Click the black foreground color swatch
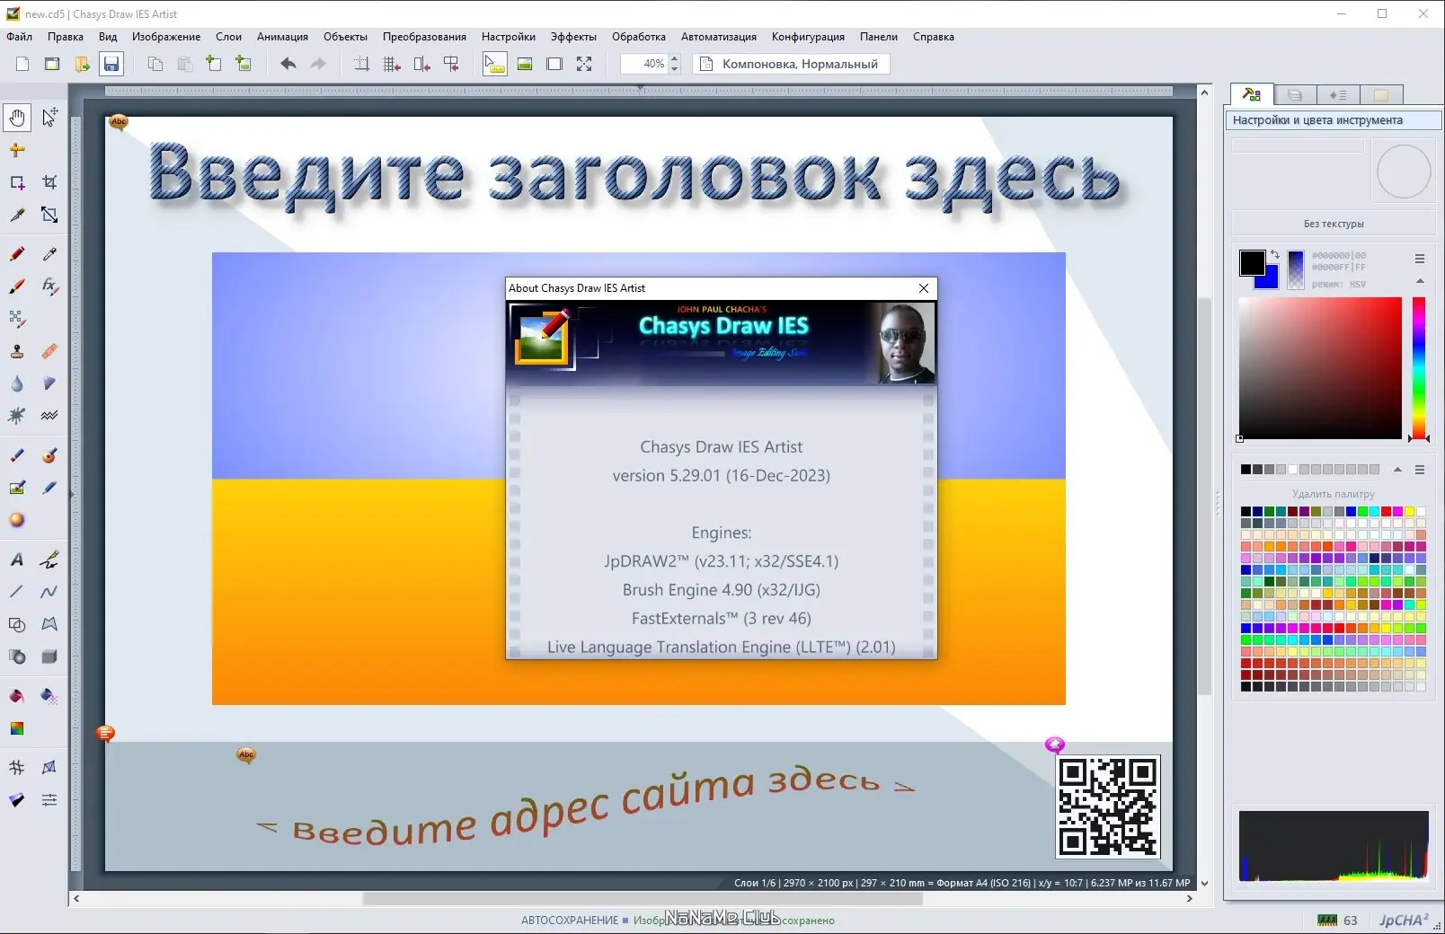This screenshot has width=1445, height=934. click(x=1252, y=262)
